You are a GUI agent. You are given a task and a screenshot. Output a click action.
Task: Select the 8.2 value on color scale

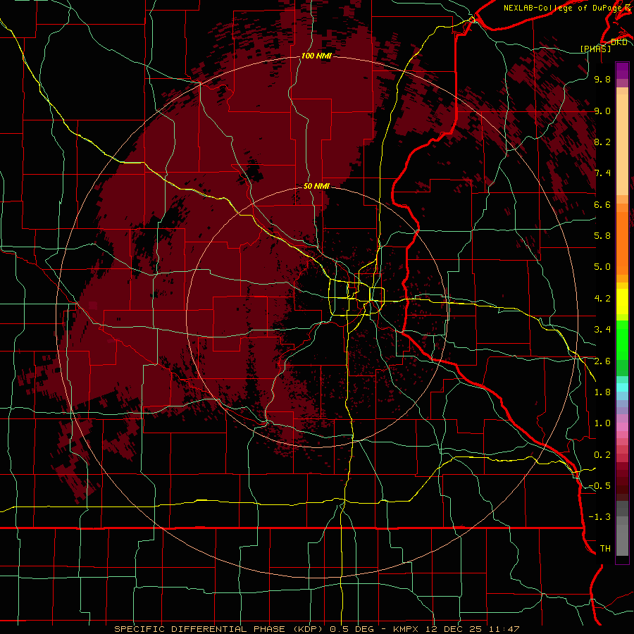pos(602,142)
